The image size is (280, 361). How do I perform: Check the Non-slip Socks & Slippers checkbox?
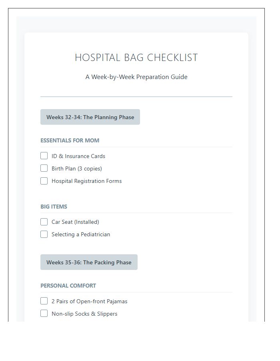pos(44,313)
